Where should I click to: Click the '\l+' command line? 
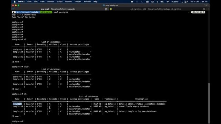click(x=20, y=94)
